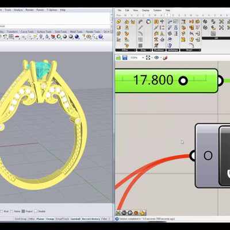Open Grasshopper Display menu
Screen dimensions: 230x230
click(x=145, y=10)
